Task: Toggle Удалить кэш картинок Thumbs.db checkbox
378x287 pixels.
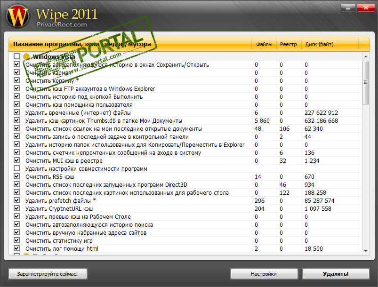Action: click(16, 120)
